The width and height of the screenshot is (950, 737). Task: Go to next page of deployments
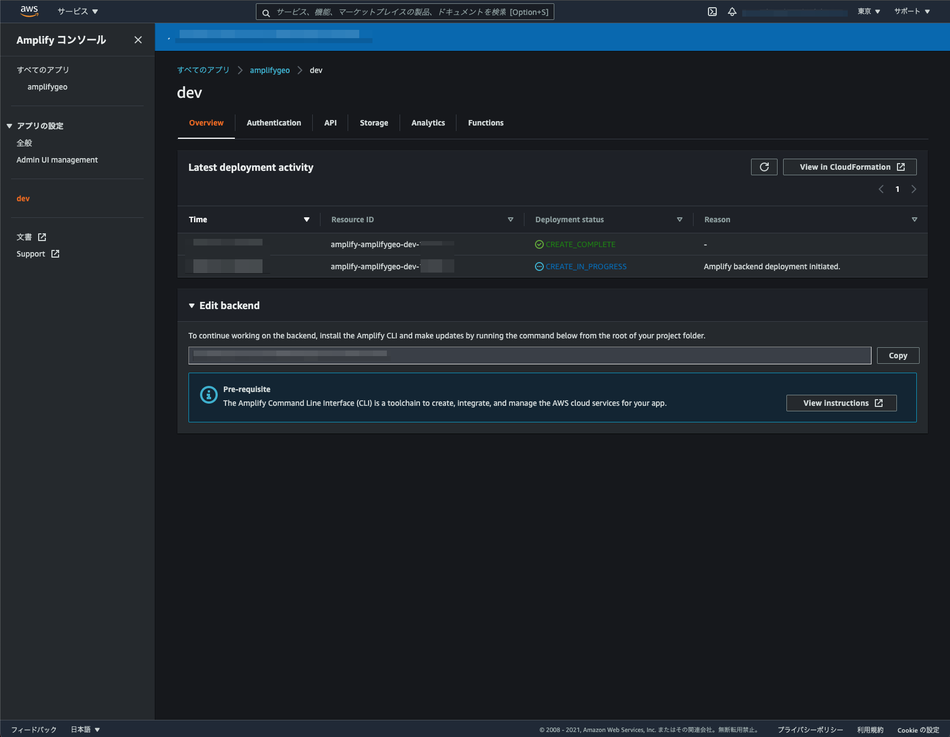coord(914,189)
